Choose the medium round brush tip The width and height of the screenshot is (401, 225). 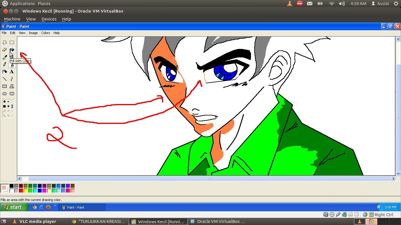pos(8,102)
